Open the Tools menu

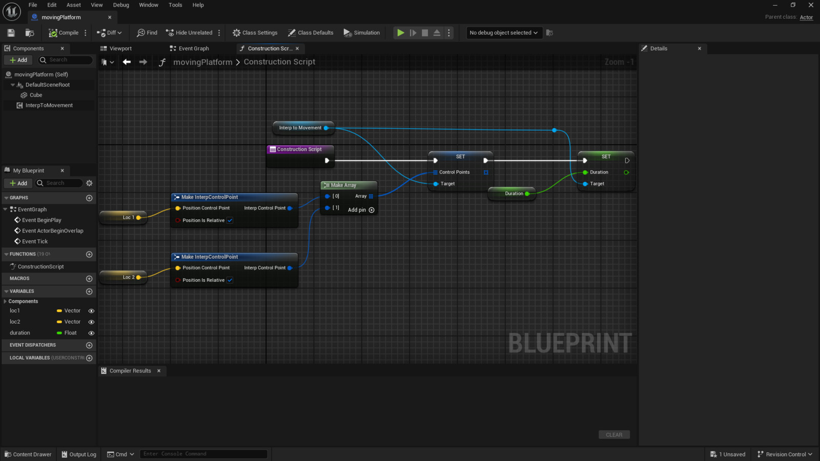(x=175, y=5)
